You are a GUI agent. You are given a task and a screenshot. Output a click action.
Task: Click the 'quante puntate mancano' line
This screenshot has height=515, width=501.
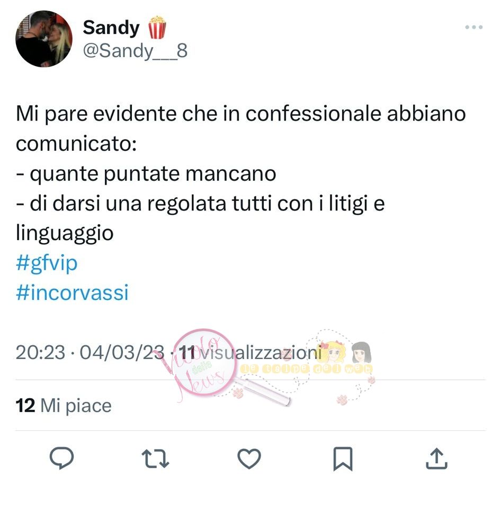[146, 174]
